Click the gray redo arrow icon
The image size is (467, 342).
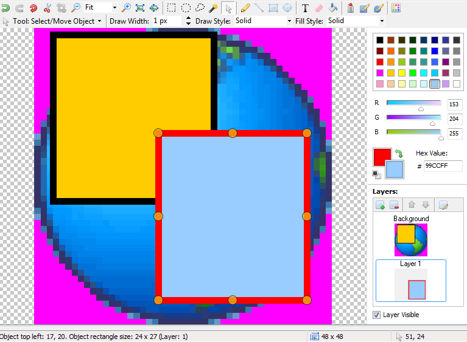coord(19,8)
